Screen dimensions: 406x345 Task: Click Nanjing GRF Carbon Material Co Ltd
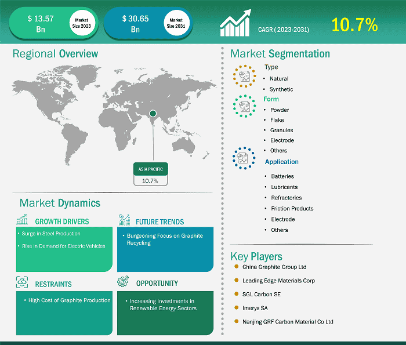(x=288, y=322)
